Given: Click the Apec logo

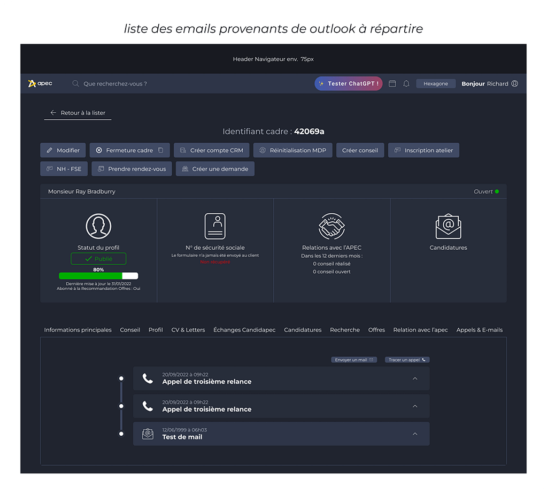Looking at the screenshot, I should click(x=40, y=83).
